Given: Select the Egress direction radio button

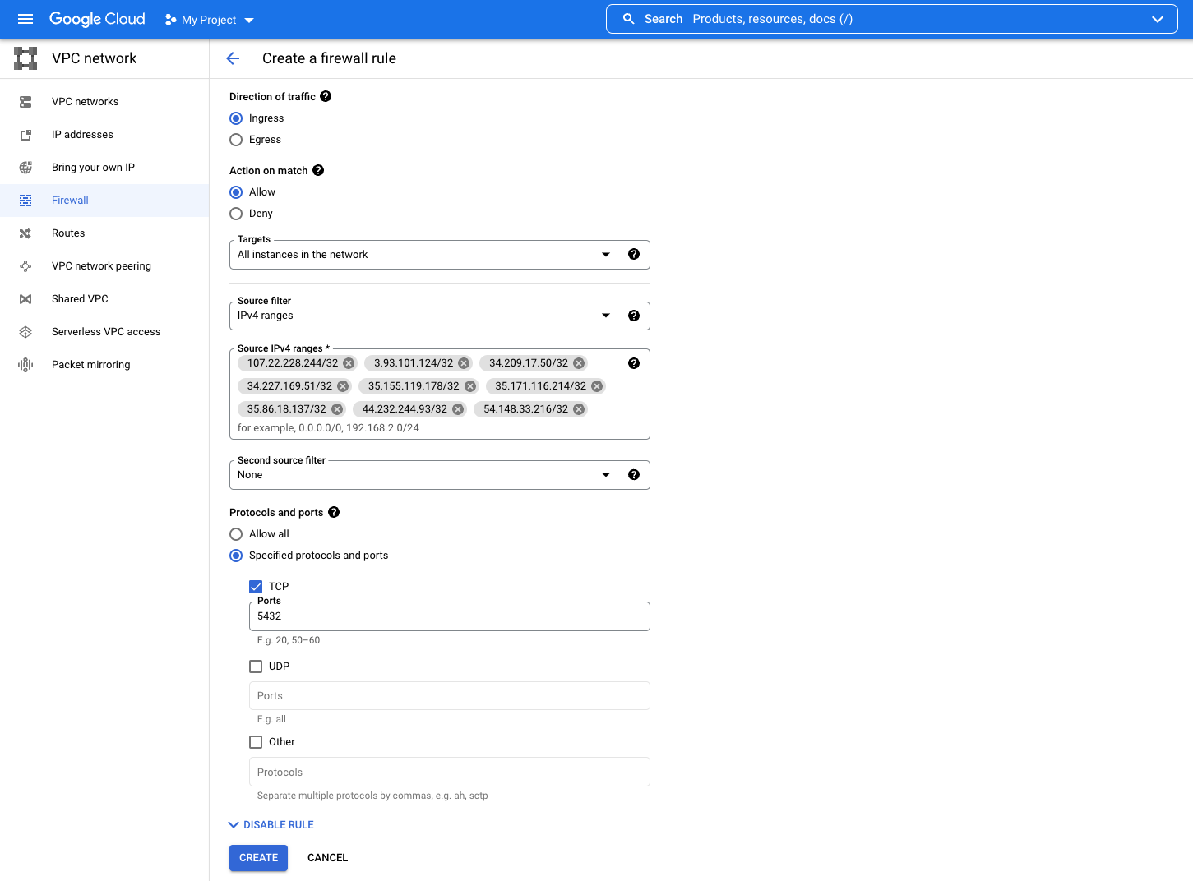Looking at the screenshot, I should pos(236,140).
